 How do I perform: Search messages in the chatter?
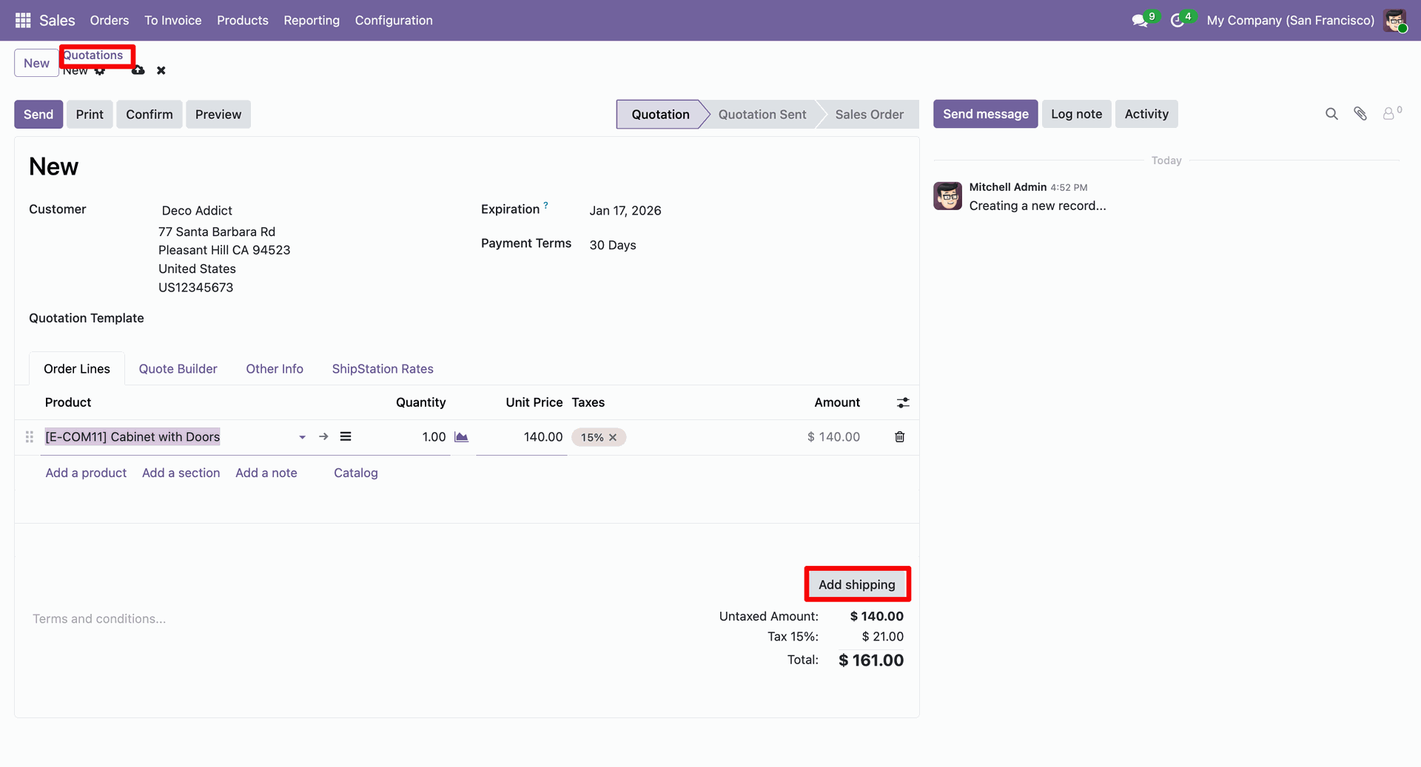[1331, 114]
